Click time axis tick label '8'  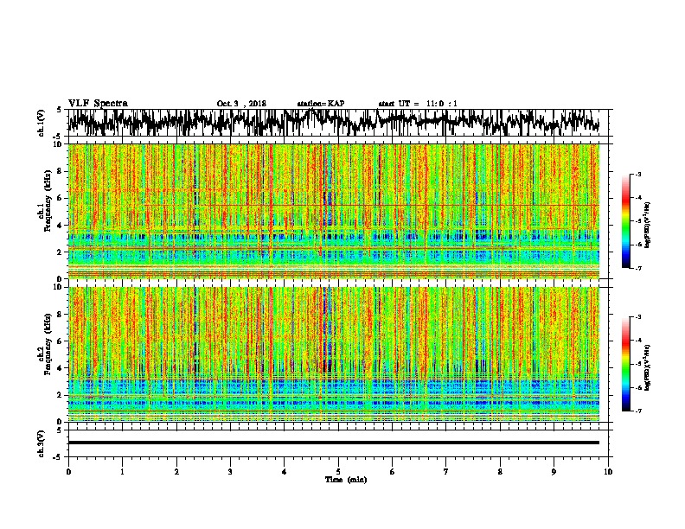click(x=500, y=472)
